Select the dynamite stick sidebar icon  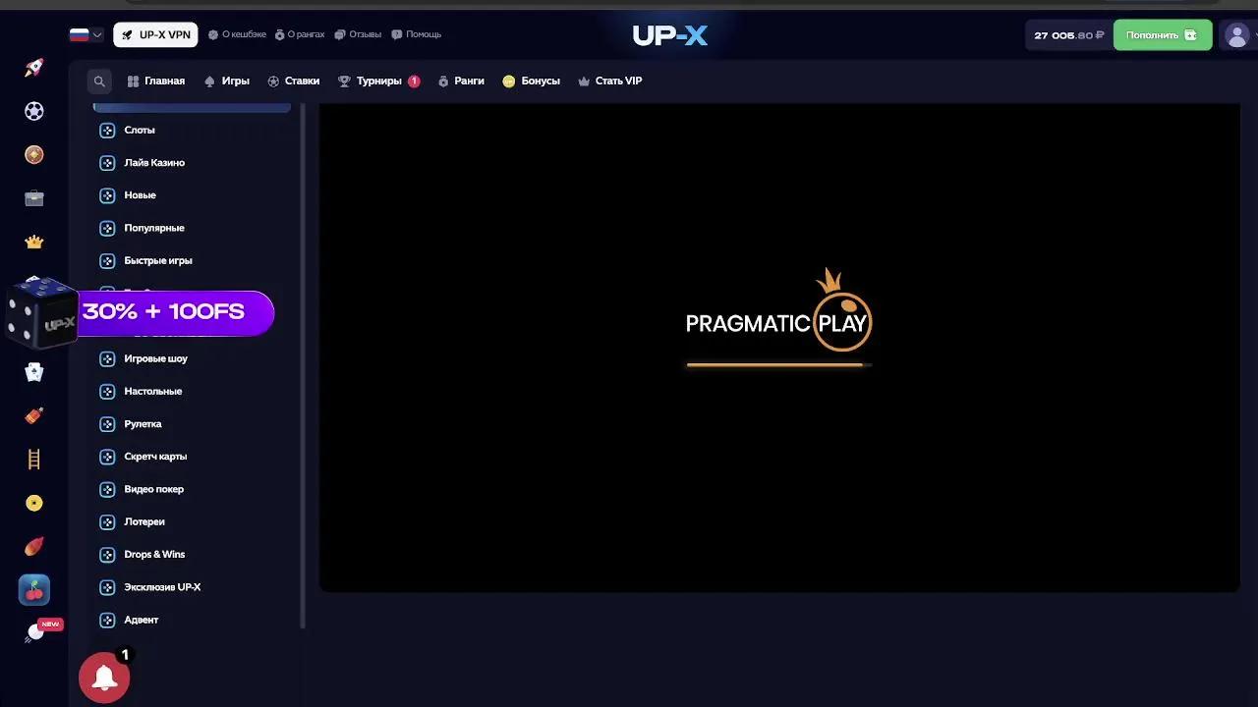tap(34, 415)
